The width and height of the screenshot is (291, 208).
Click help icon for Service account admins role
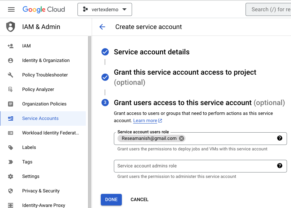(x=279, y=166)
